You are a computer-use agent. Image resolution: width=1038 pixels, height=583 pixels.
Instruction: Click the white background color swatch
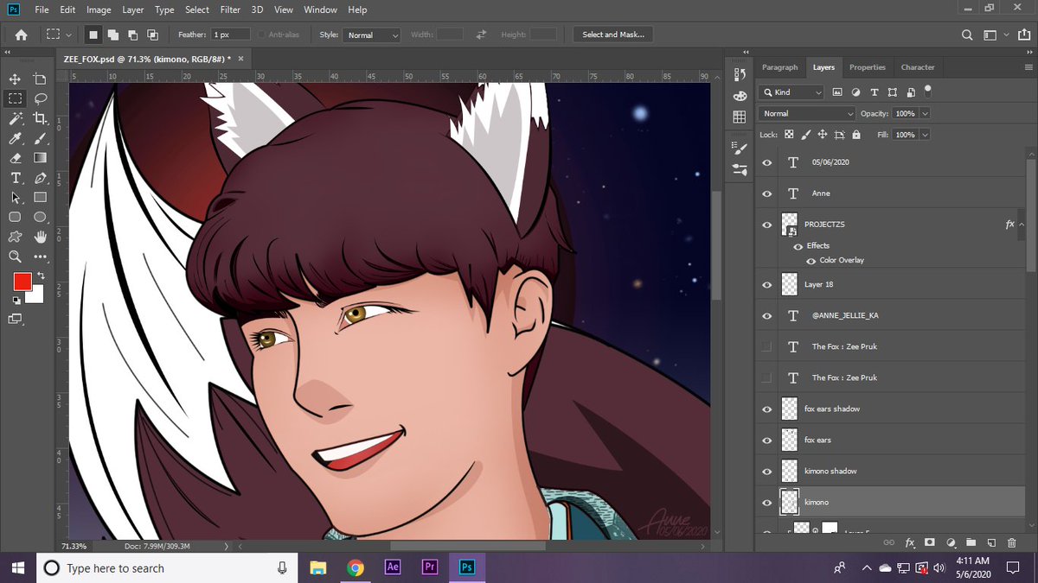click(x=37, y=297)
